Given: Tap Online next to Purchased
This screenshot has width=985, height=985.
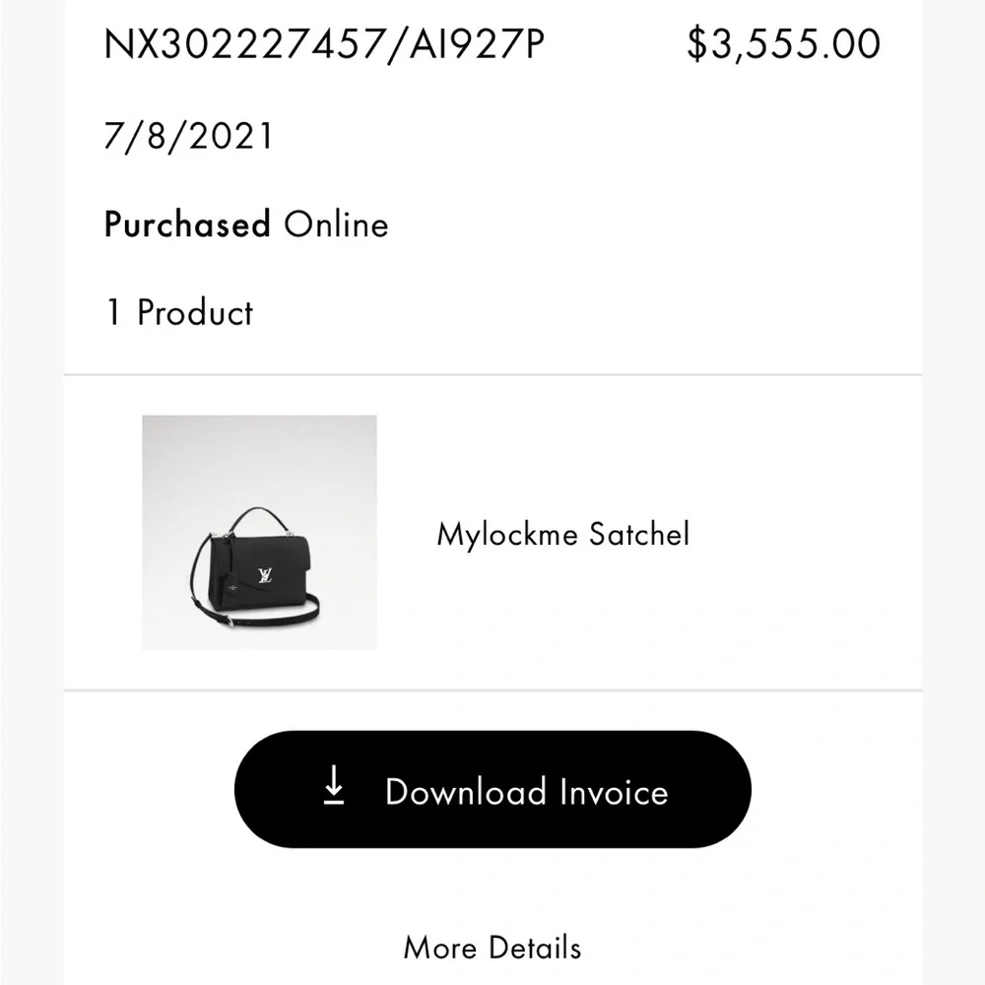Looking at the screenshot, I should click(x=335, y=225).
